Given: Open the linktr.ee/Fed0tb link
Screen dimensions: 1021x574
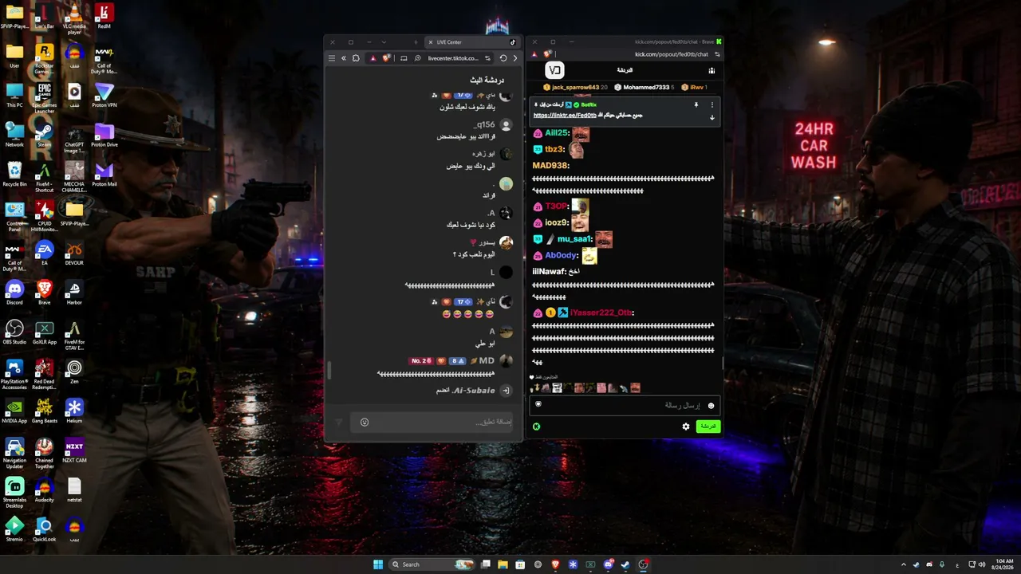Looking at the screenshot, I should 565,116.
